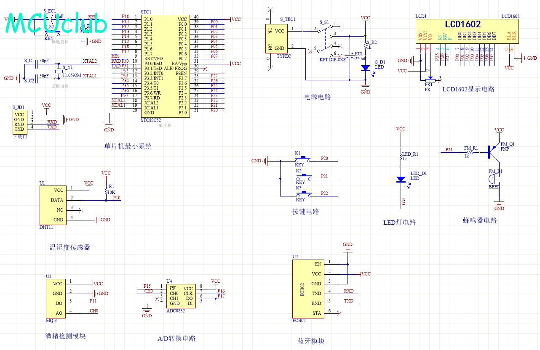540x350 pixels.
Task: Select the K3 push button symbol
Action: tap(302, 194)
